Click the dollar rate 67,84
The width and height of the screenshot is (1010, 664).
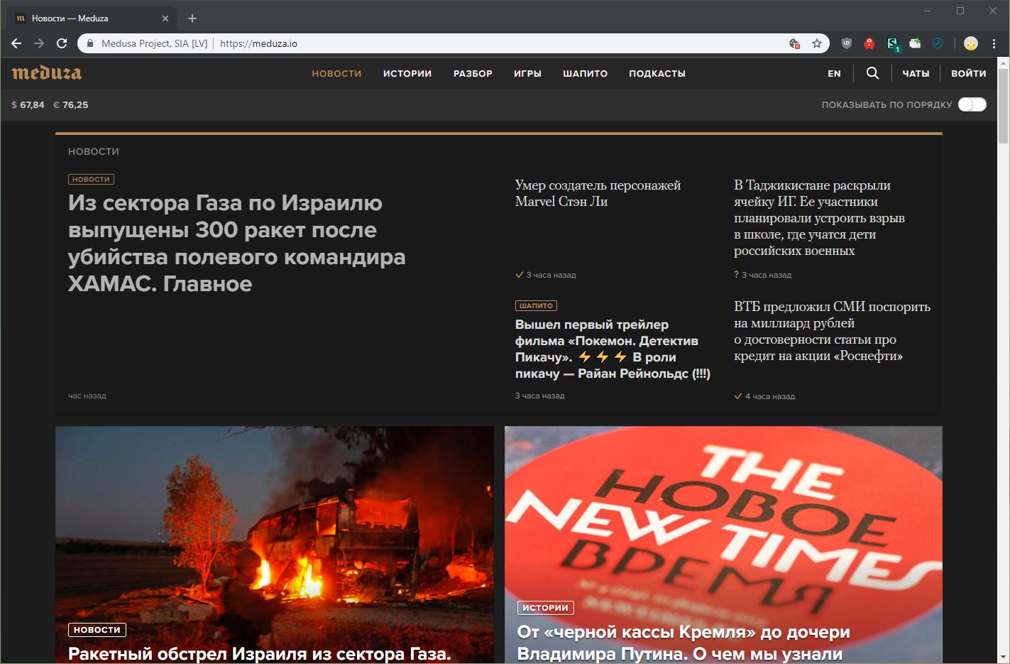pos(28,104)
